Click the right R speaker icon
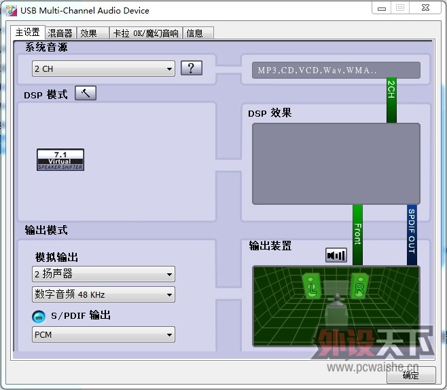Viewport: 447px width, 390px height. (359, 286)
